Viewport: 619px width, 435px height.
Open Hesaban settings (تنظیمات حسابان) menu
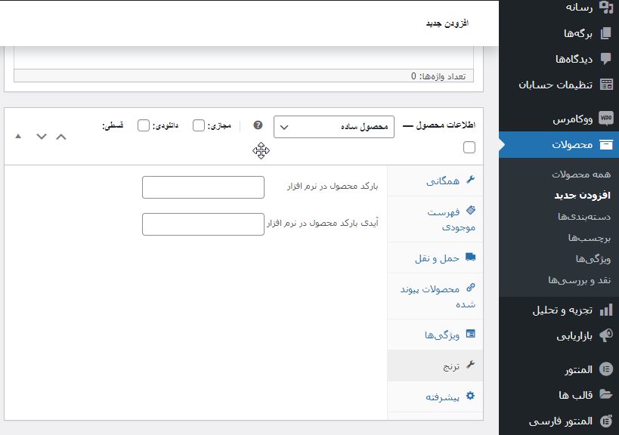click(x=559, y=85)
